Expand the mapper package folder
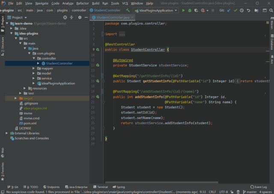 pyautogui.click(x=34, y=68)
